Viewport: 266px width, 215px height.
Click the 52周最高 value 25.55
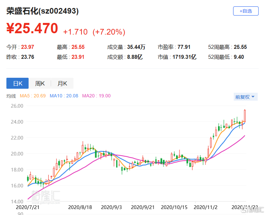(x=240, y=47)
